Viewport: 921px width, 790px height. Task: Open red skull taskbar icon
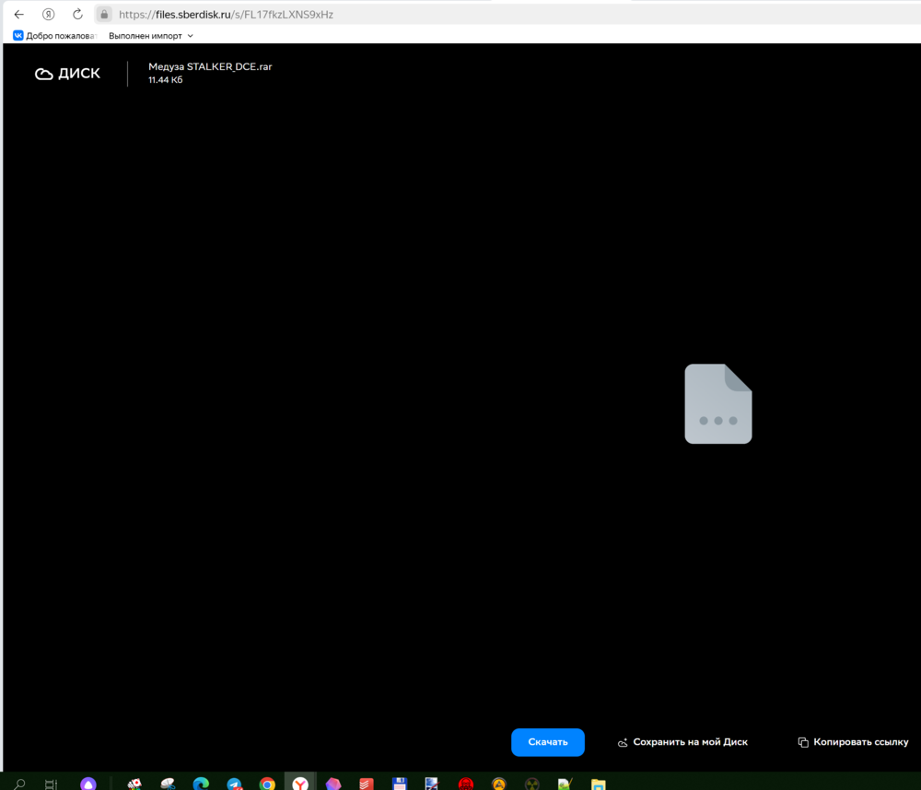(466, 784)
